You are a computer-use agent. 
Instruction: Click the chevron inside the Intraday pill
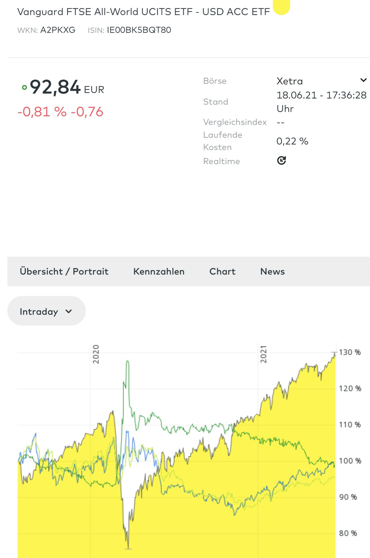[69, 311]
